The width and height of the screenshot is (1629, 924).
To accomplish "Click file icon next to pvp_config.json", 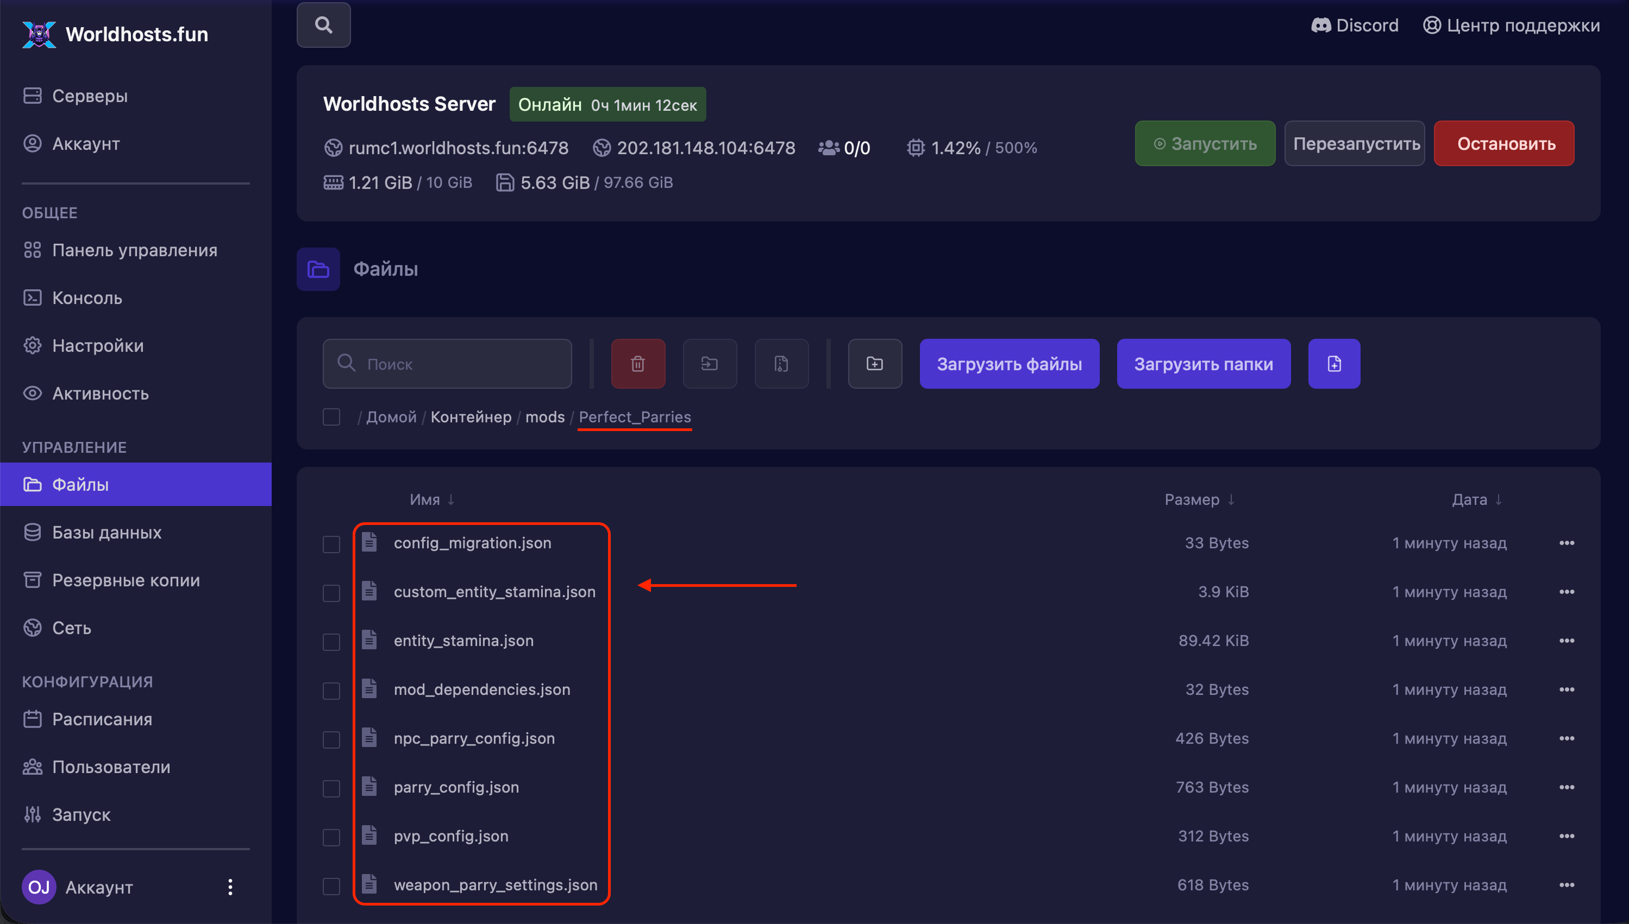I will (369, 835).
